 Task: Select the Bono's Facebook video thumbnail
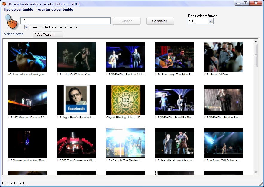click(77, 100)
